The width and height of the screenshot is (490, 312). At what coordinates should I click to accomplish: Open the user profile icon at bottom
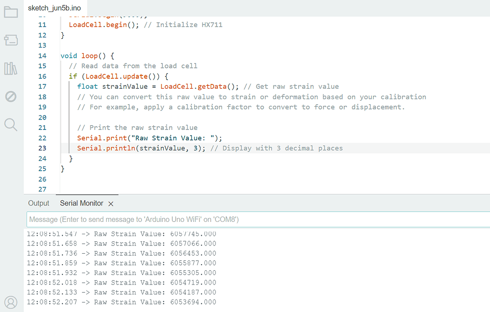(10, 302)
